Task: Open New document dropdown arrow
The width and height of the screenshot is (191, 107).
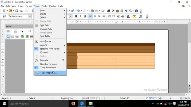Action: 7,11
